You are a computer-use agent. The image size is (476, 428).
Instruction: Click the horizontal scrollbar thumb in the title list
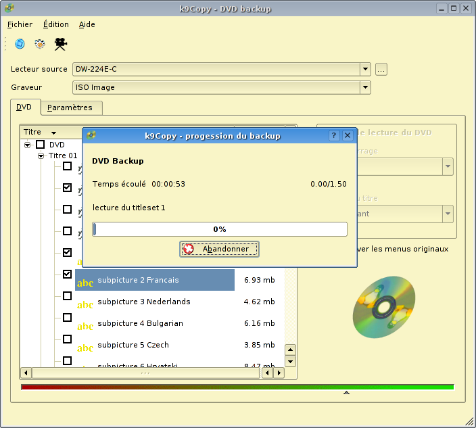point(145,373)
